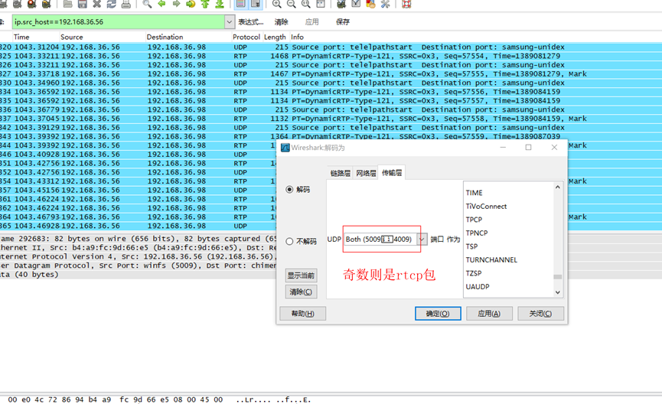This screenshot has width=662, height=404.
Task: Print packets with the printer icon
Action: coord(126,4)
